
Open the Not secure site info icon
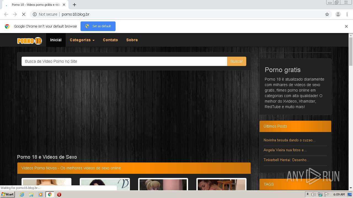(35, 14)
